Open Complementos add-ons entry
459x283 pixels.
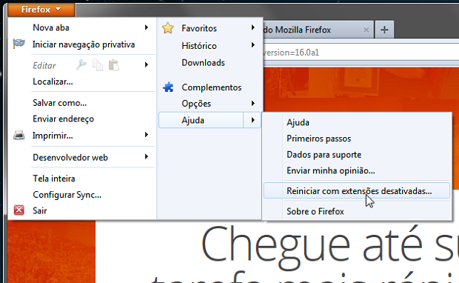(211, 87)
